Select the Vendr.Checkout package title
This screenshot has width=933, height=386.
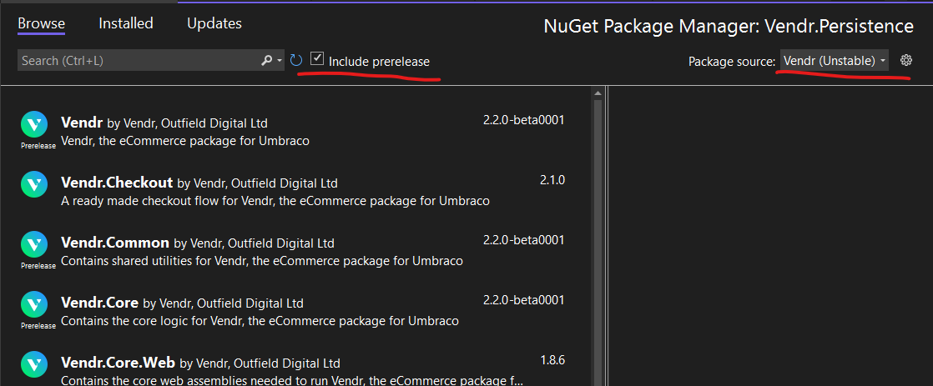click(117, 182)
